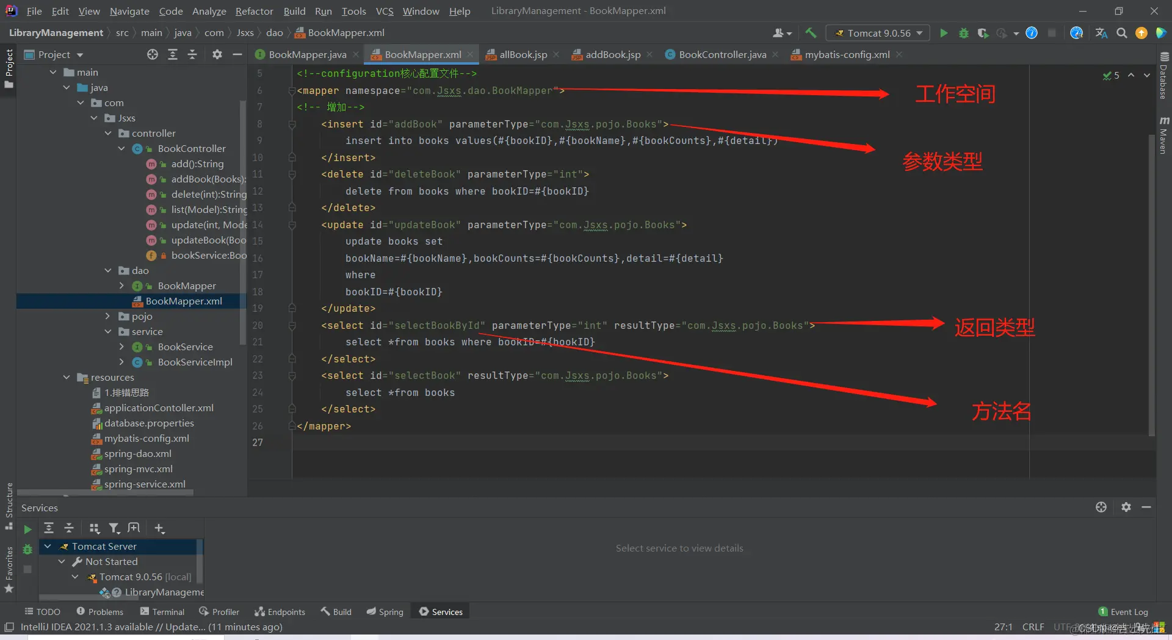Select database.properties in project tree
The width and height of the screenshot is (1172, 640).
pos(149,423)
